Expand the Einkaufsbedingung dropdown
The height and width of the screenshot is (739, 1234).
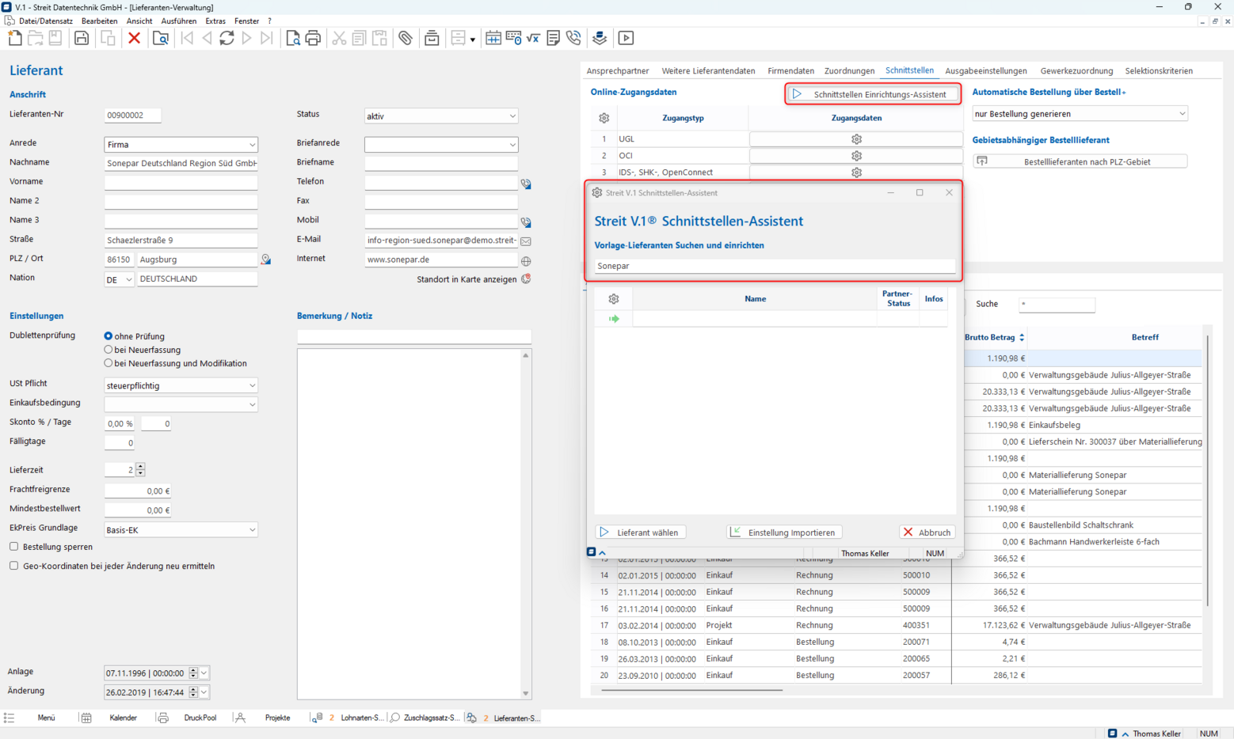[x=181, y=404]
